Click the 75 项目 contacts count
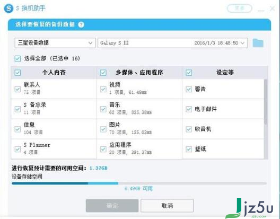Image resolution: width=280 pixels, height=219 pixels. click(x=32, y=92)
